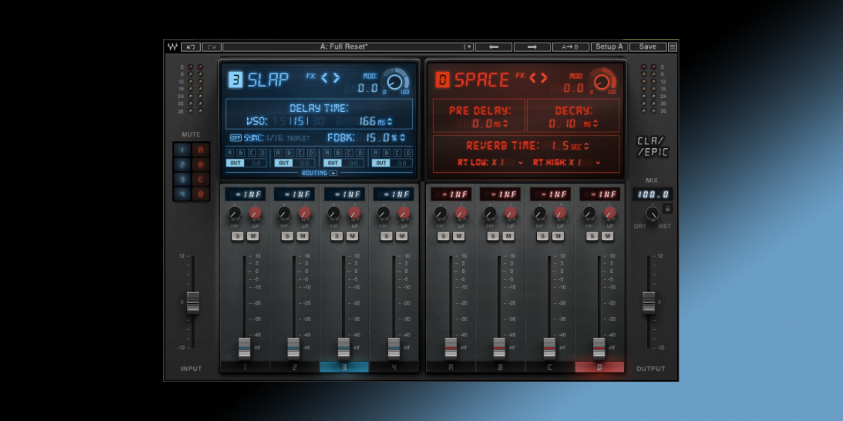
Task: Expand the RT LOW multiplier dropdown
Action: coord(520,163)
